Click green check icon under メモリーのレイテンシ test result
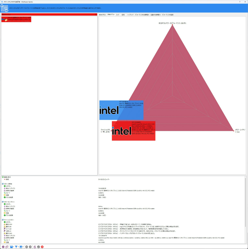 click(x=5, y=215)
